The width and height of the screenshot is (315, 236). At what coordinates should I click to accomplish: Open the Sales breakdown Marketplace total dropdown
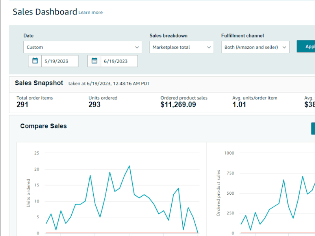click(x=182, y=47)
